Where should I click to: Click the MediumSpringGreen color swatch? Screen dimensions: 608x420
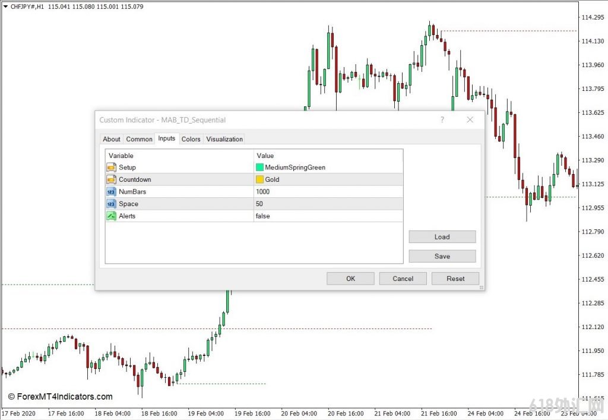point(259,168)
